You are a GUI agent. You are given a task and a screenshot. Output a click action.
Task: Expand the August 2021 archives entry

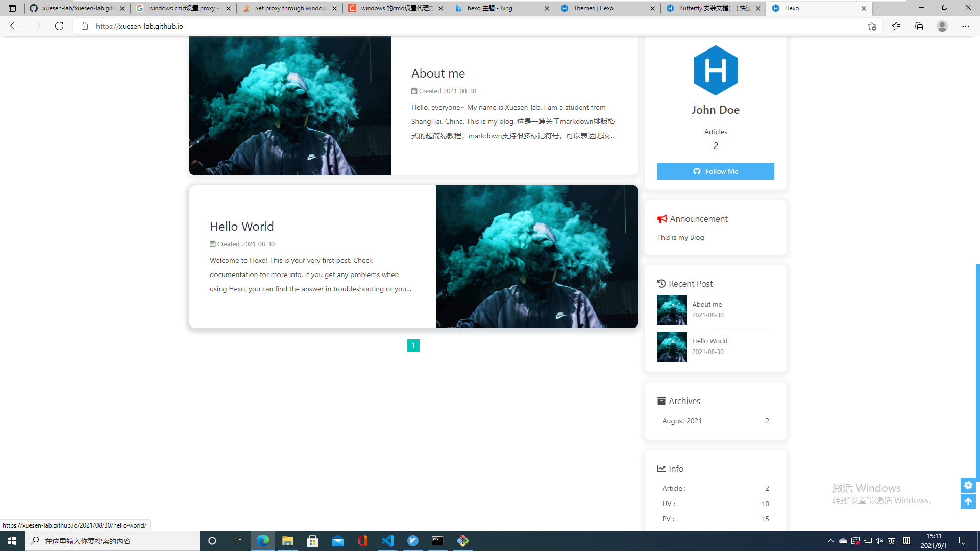(682, 420)
